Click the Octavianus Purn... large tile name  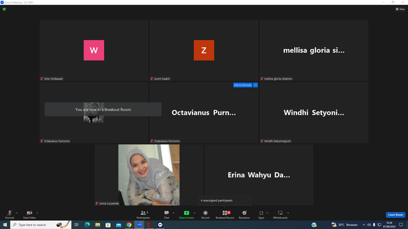204,113
